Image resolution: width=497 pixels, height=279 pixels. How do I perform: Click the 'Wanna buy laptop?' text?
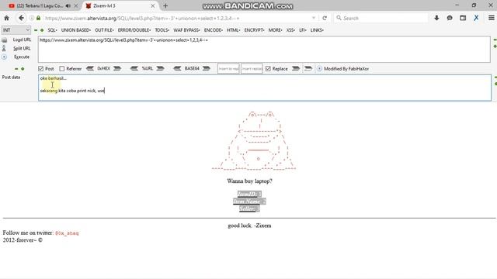click(249, 181)
